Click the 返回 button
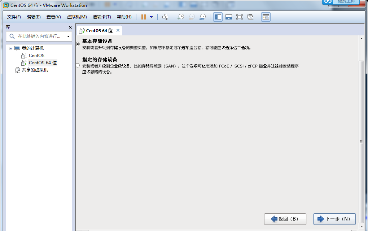Viewport: 368px width, 231px height. click(285, 219)
